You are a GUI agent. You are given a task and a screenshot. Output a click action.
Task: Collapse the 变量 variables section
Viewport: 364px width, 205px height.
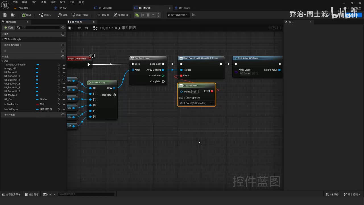[3, 57]
